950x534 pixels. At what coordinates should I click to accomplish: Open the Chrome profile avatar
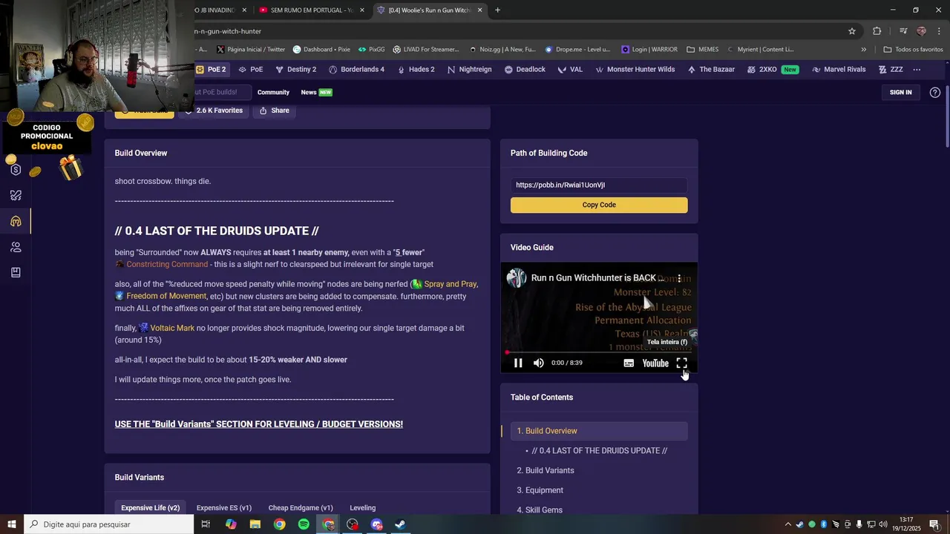(921, 31)
